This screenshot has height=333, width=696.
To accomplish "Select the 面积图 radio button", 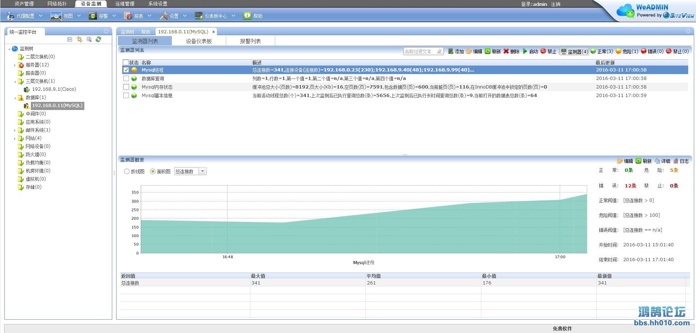I will click(x=153, y=171).
